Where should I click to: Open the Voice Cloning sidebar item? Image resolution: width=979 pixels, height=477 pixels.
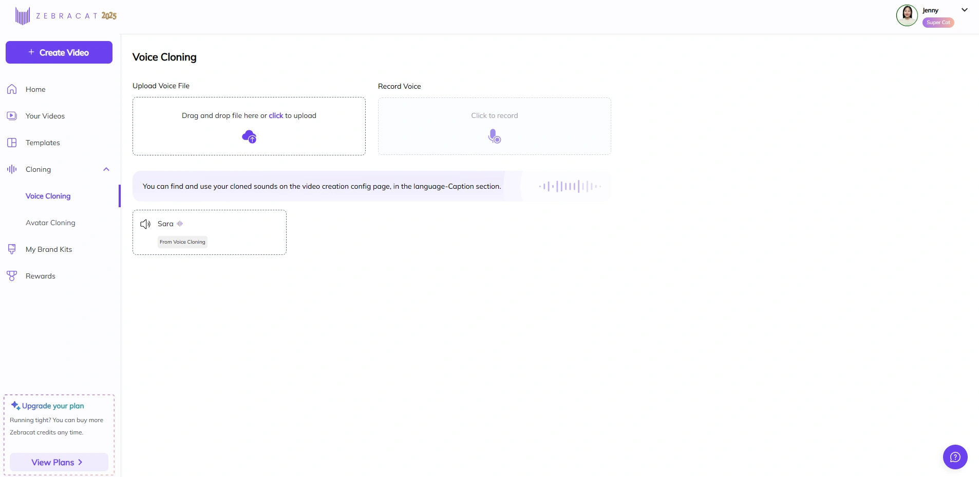click(48, 196)
